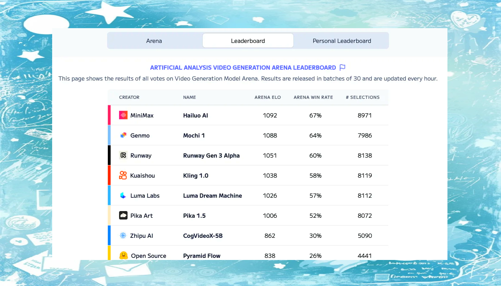Click the 58% win rate value
This screenshot has width=501, height=286.
click(315, 176)
